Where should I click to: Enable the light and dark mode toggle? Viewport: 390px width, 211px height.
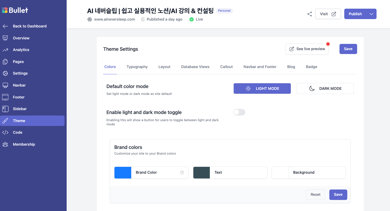tap(239, 112)
